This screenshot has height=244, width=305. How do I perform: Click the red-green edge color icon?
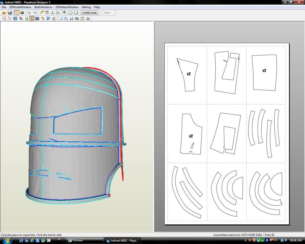coord(21,18)
